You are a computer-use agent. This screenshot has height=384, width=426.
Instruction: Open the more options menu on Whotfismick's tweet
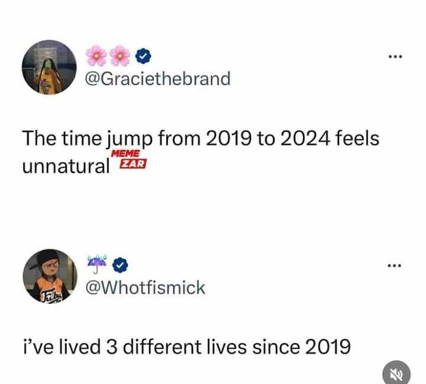point(395,265)
